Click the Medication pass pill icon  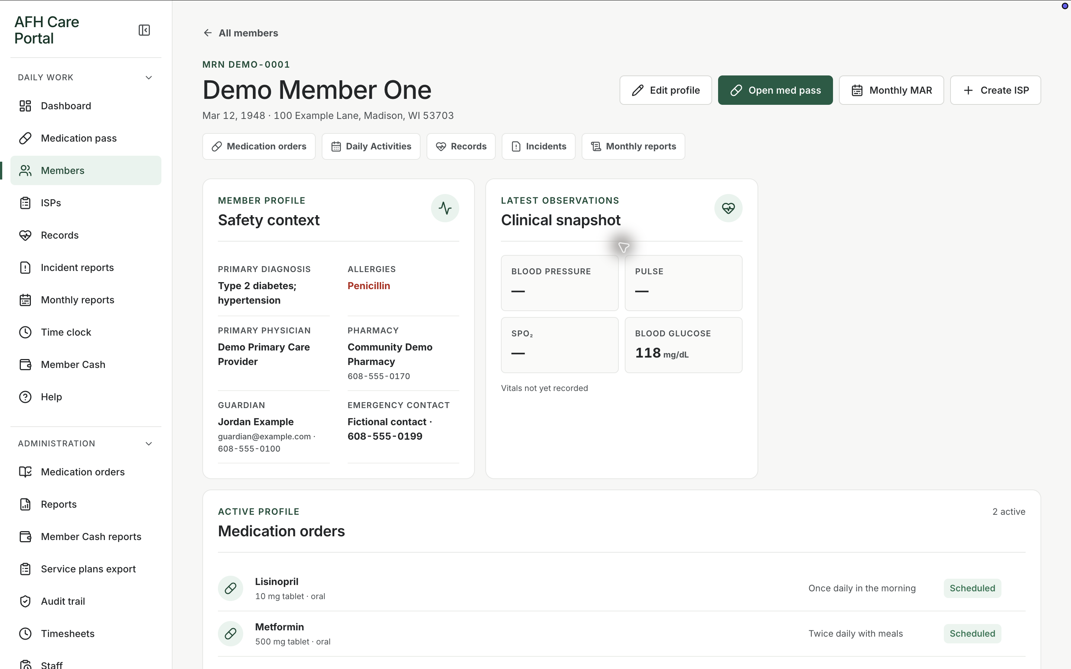coord(25,138)
